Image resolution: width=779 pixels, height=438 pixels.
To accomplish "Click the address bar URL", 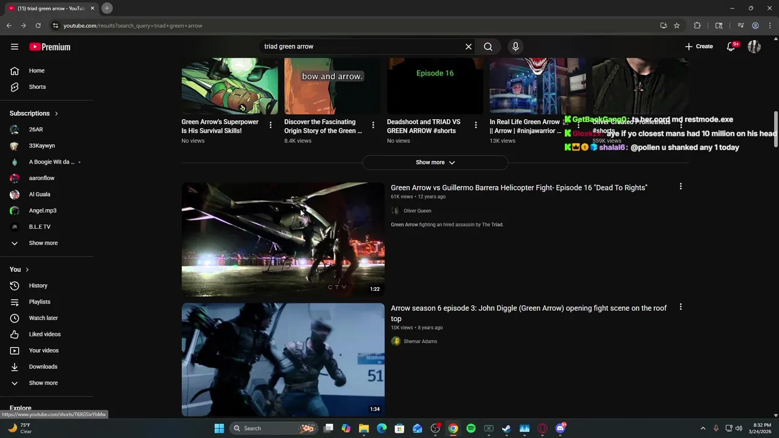I will coord(133,26).
